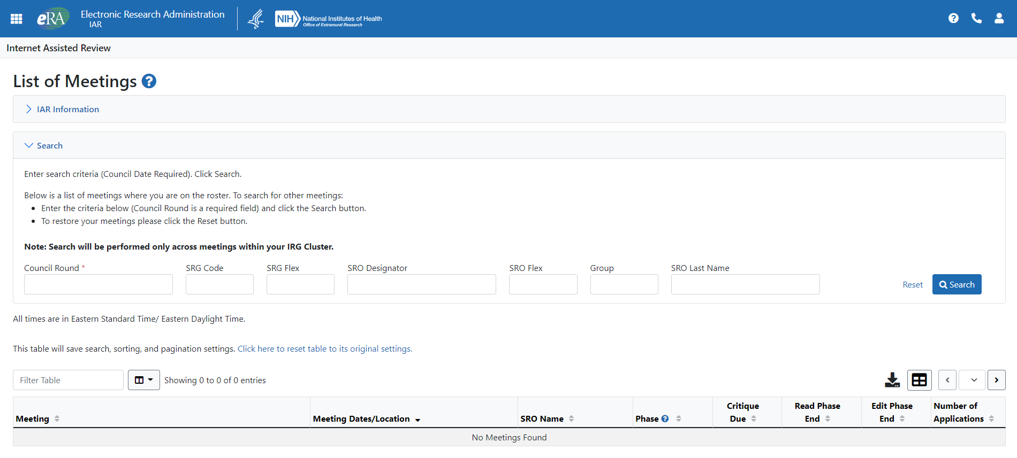Download table data icon
1017x458 pixels.
892,380
